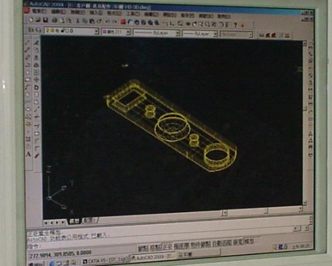Select the Explode modify tool
The height and width of the screenshot is (266, 332).
(x=37, y=156)
